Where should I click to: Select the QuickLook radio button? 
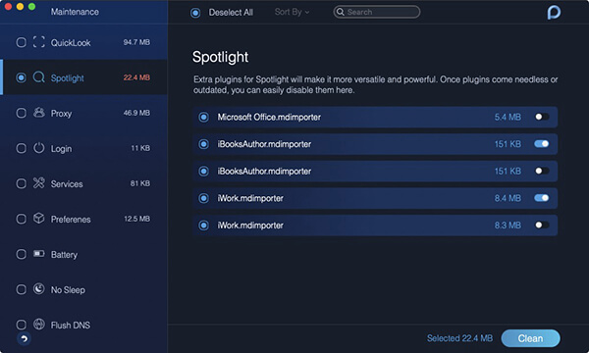[x=21, y=42]
